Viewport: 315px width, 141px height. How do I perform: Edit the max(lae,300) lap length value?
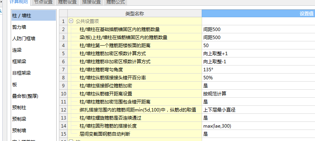pos(258,126)
